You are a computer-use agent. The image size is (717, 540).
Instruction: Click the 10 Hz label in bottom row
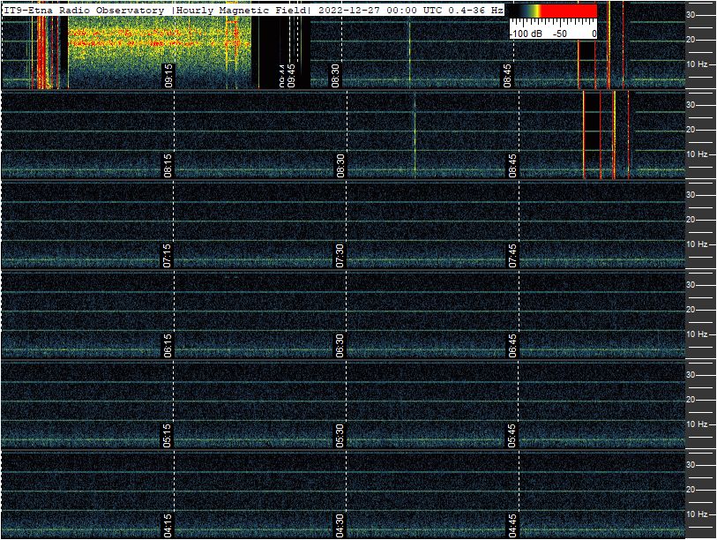click(x=698, y=514)
